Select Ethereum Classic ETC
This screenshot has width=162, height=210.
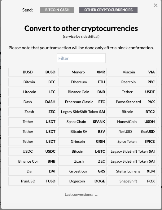pyautogui.click(x=82, y=102)
